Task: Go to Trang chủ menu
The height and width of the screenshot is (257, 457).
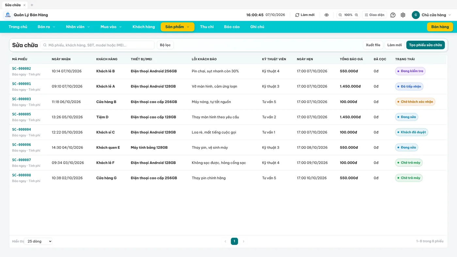Action: pos(18,27)
